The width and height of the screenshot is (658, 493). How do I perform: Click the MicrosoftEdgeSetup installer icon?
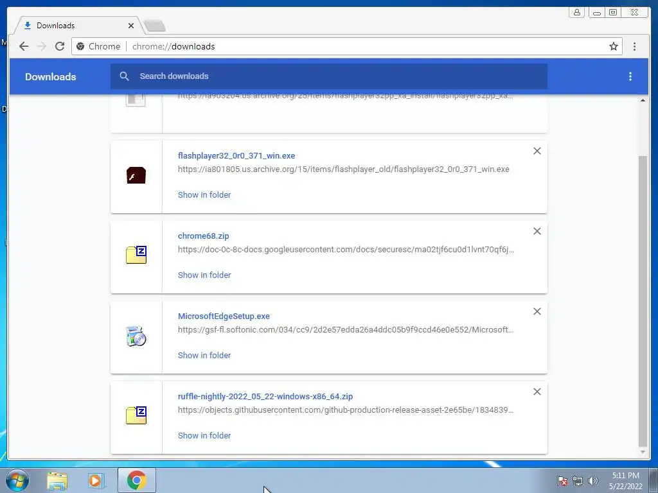[x=136, y=336]
